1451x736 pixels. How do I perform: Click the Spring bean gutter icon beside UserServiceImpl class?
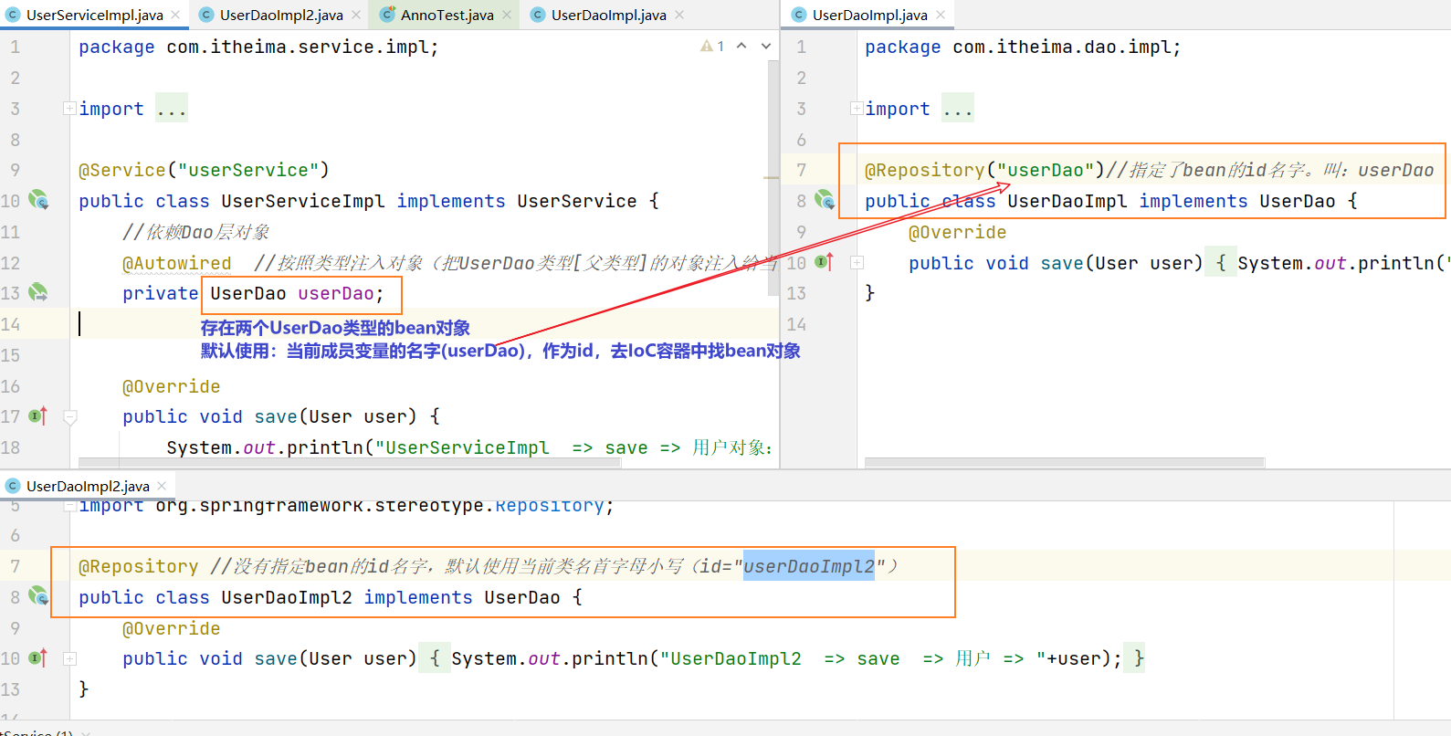[x=38, y=200]
